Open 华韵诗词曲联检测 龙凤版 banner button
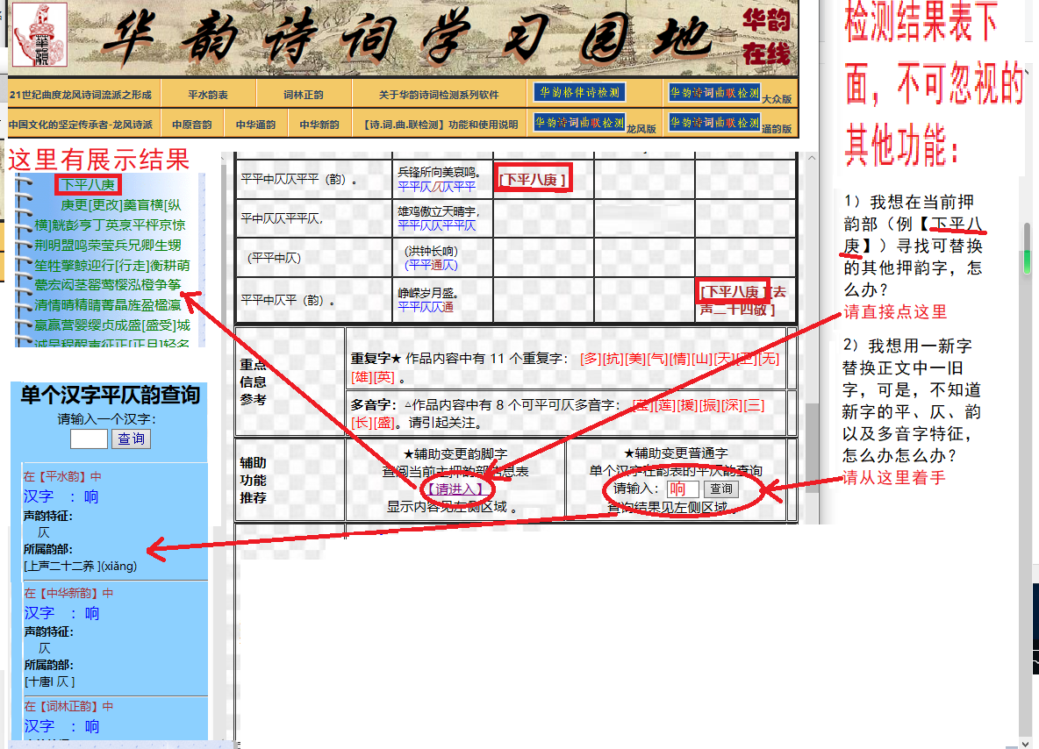The height and width of the screenshot is (749, 1039). click(579, 123)
